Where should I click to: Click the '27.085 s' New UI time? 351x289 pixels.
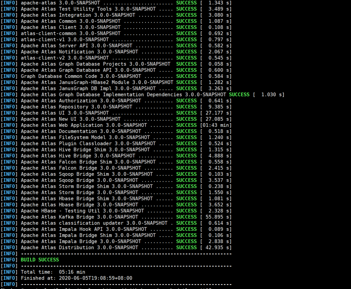(218, 119)
